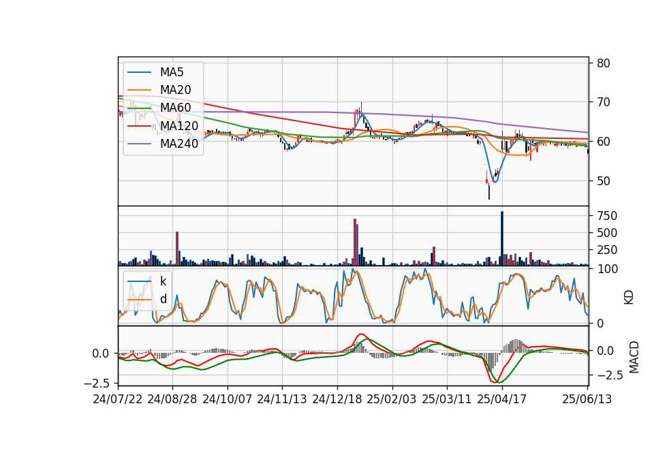Click the blue k legend line sample
Viewport: 654px width, 470px height.
[139, 281]
